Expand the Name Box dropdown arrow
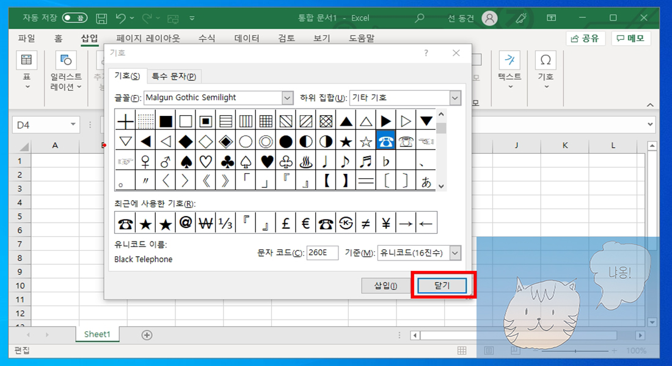 click(73, 124)
